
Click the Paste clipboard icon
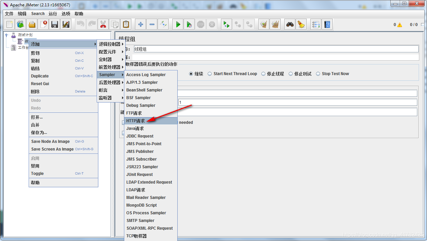126,24
